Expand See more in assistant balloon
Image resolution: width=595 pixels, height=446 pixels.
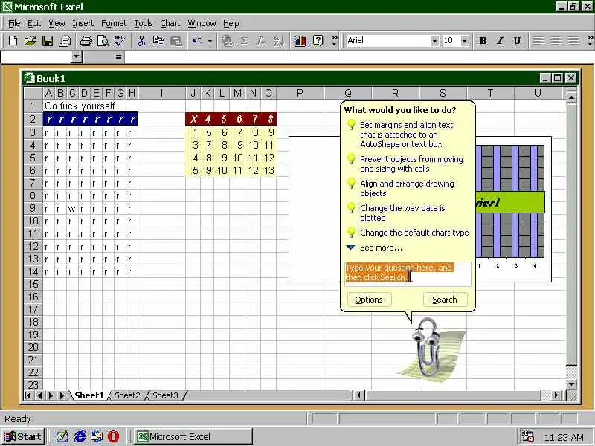381,248
